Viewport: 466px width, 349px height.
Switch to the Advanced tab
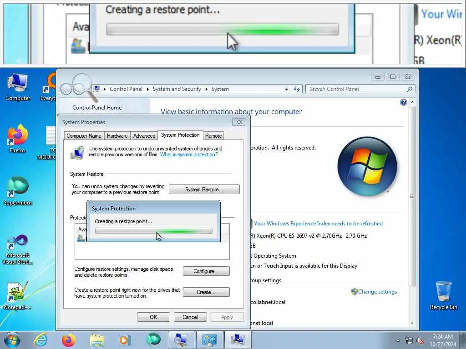pyautogui.click(x=144, y=135)
